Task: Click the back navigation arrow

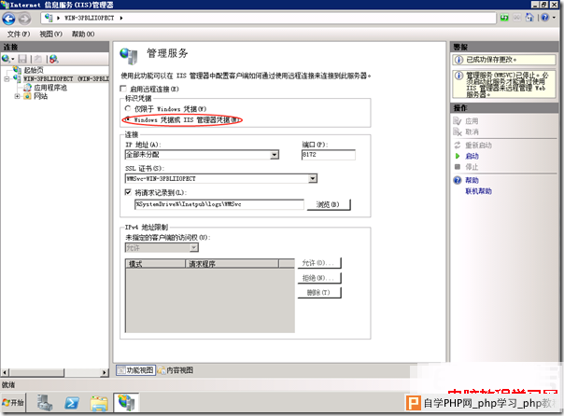Action: 11,18
